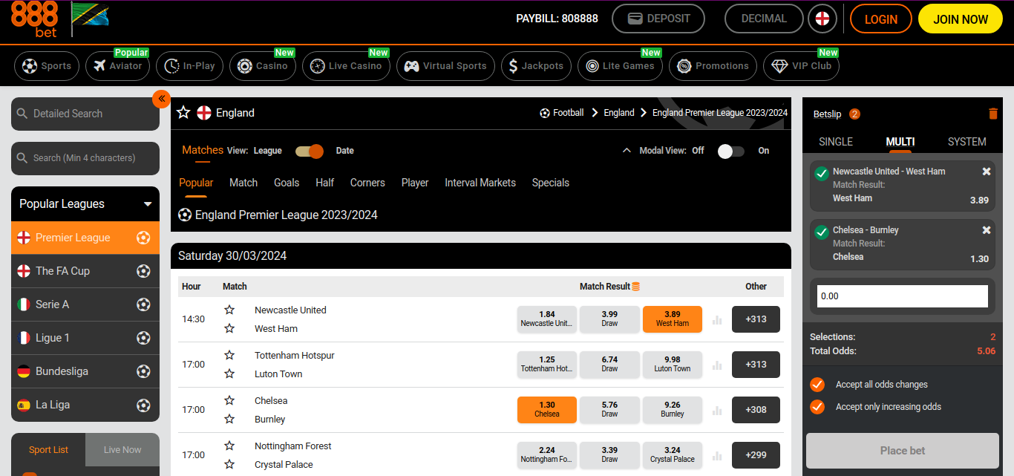Open the stats chart icon for Tottenham match
Image resolution: width=1014 pixels, height=476 pixels.
(717, 365)
